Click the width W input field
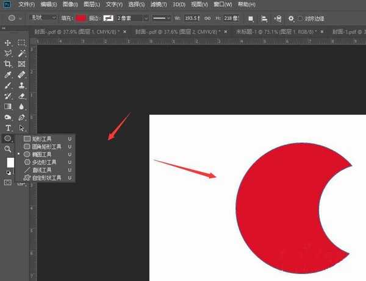Screen dimensions: 366x281 coord(192,18)
